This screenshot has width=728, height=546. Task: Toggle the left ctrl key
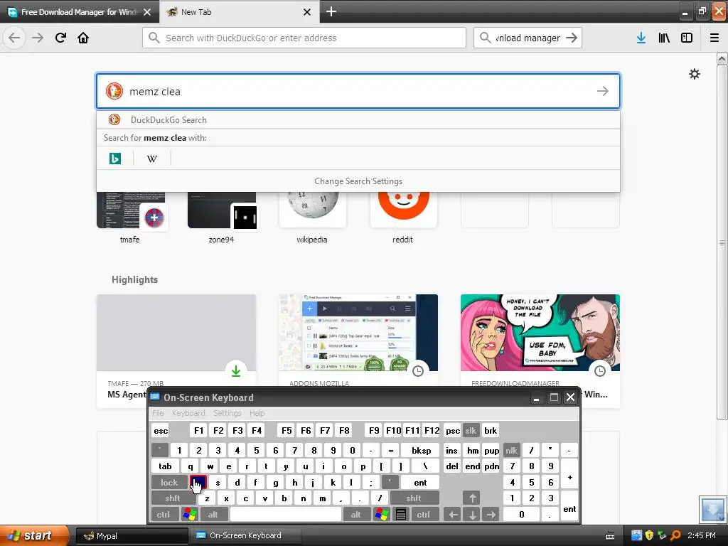tap(163, 515)
